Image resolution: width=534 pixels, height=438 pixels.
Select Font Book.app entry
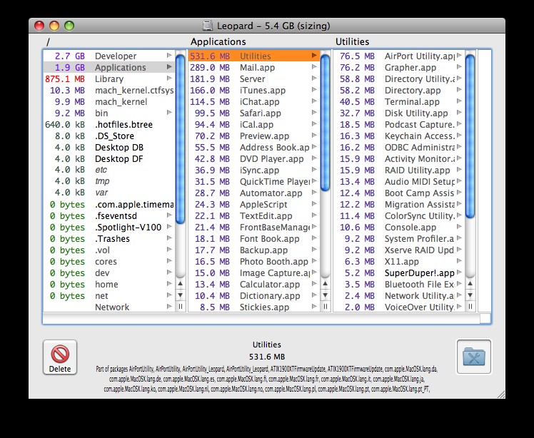[x=254, y=238]
